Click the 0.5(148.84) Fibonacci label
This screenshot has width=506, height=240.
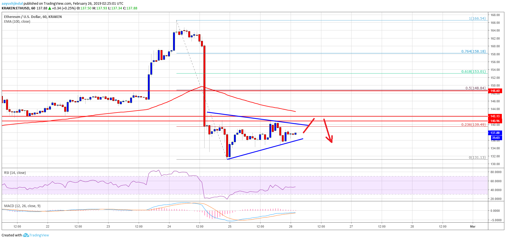pyautogui.click(x=476, y=88)
